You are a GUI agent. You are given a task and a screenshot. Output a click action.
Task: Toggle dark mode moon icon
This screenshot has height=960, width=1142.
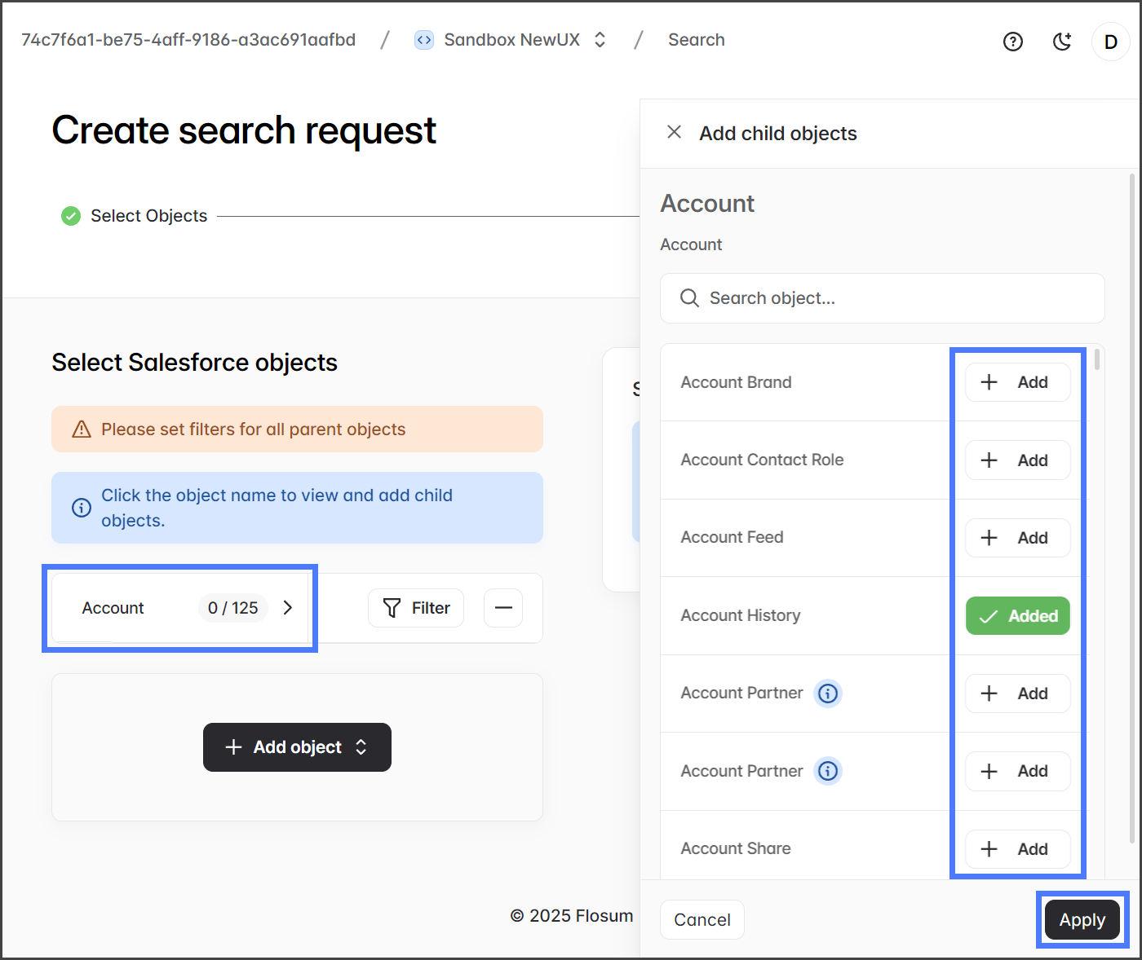1061,42
